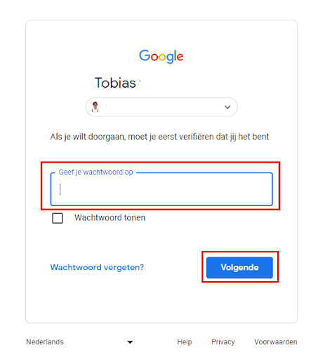Image resolution: width=325 pixels, height=359 pixels.
Task: Click the language dropdown arrow
Action: tap(130, 342)
